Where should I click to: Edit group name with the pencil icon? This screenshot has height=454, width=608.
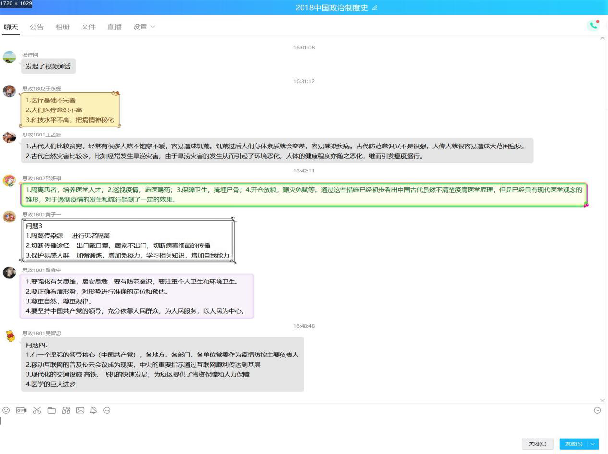[375, 8]
